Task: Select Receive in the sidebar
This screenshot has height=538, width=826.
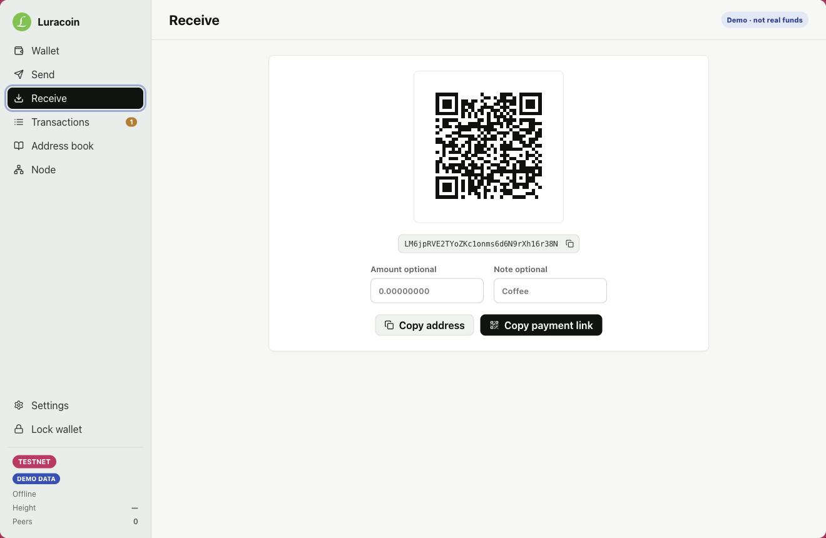Action: pos(76,98)
